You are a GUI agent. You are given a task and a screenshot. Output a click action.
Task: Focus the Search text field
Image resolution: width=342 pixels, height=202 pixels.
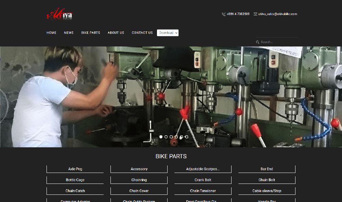pos(279,42)
